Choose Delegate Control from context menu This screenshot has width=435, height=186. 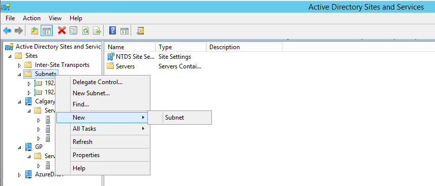pos(103,82)
